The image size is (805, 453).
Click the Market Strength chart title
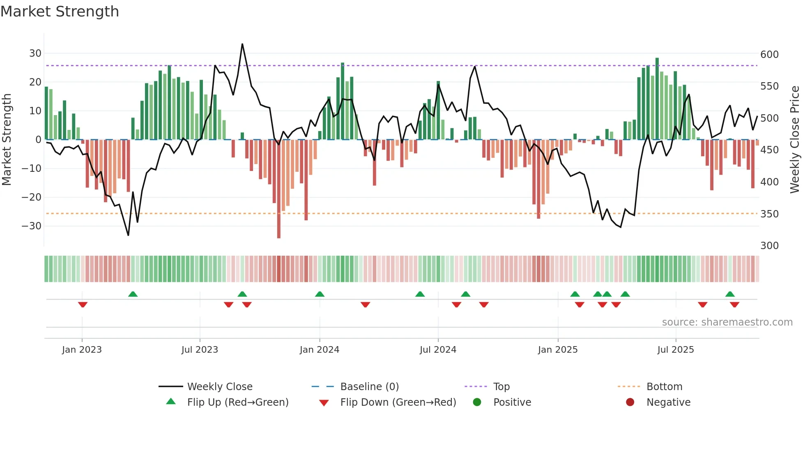pos(60,12)
